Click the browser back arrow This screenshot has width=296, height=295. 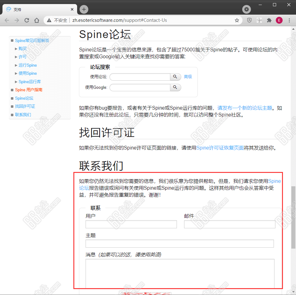[x=7, y=20]
